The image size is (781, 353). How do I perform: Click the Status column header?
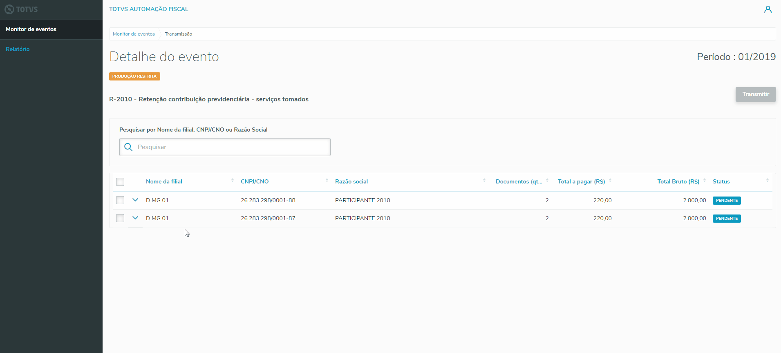point(721,181)
